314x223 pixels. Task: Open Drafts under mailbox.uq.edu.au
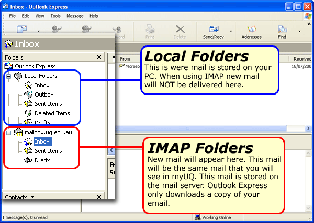coord(42,160)
